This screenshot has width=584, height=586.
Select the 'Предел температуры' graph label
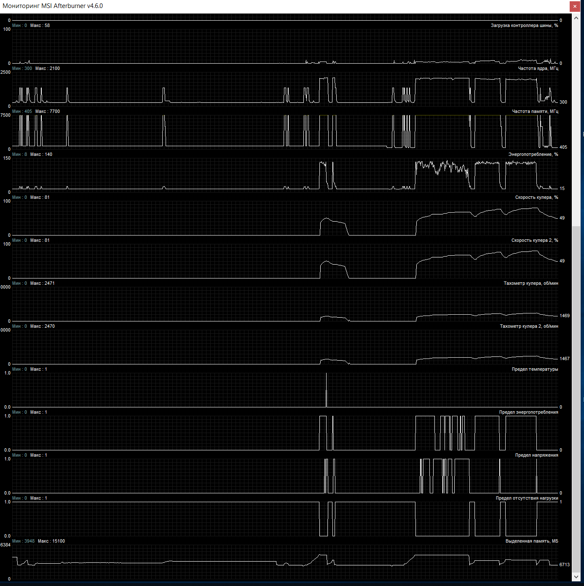(x=535, y=369)
